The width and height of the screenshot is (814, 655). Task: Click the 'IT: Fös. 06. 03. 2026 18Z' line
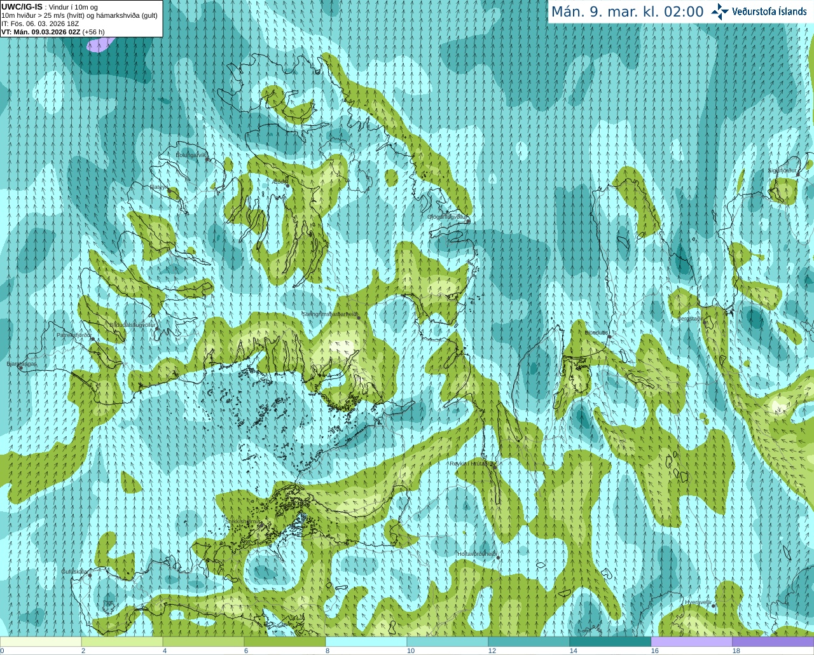[40, 24]
